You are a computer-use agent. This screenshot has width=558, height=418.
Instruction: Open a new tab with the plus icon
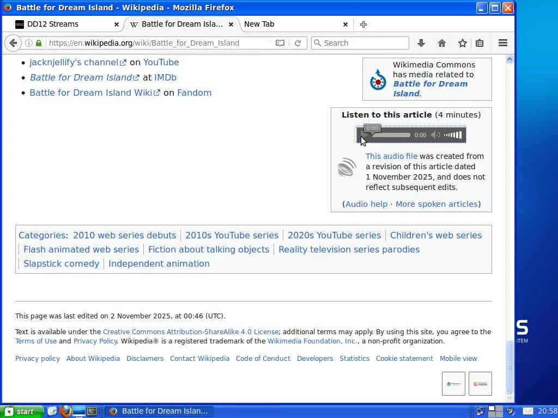[363, 24]
